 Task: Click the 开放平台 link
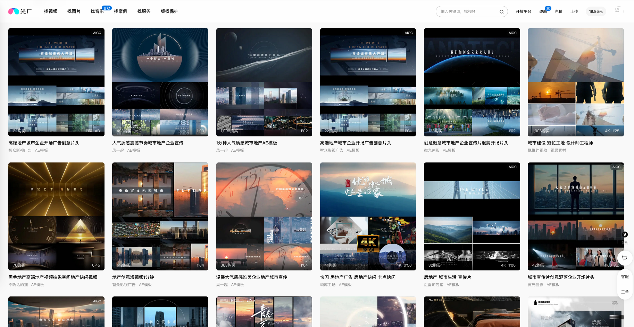[x=524, y=11]
